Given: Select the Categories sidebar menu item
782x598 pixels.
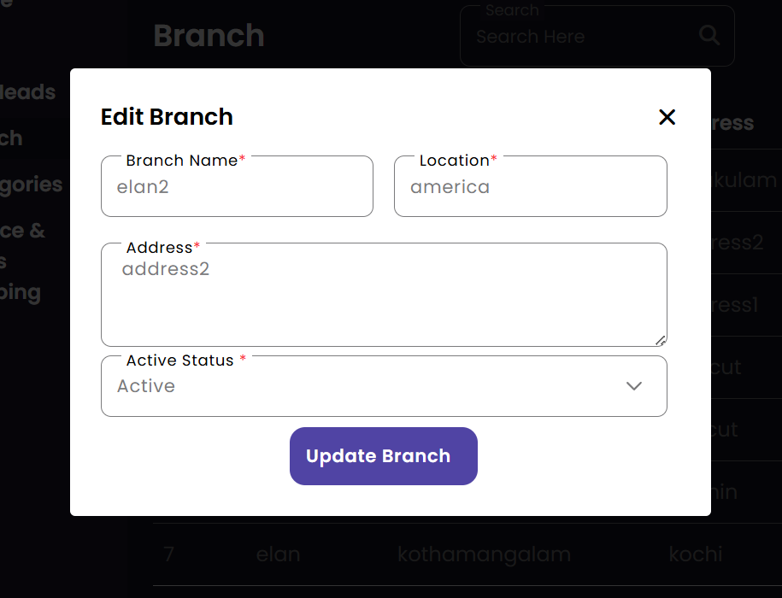Looking at the screenshot, I should tap(32, 185).
